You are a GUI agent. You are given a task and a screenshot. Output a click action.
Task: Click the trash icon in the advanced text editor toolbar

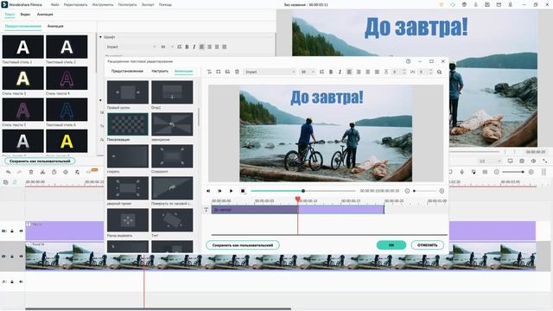[237, 72]
